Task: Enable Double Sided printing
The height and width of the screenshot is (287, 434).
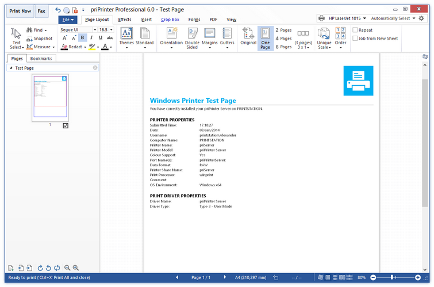Action: [192, 39]
